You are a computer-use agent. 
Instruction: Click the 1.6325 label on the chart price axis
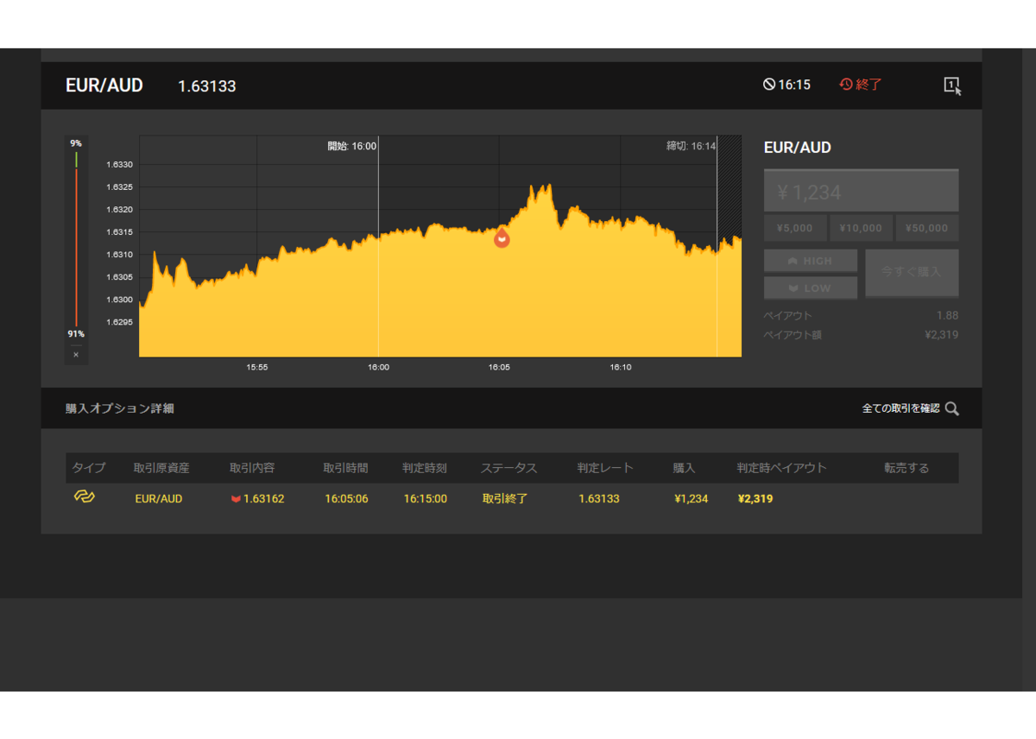(119, 187)
